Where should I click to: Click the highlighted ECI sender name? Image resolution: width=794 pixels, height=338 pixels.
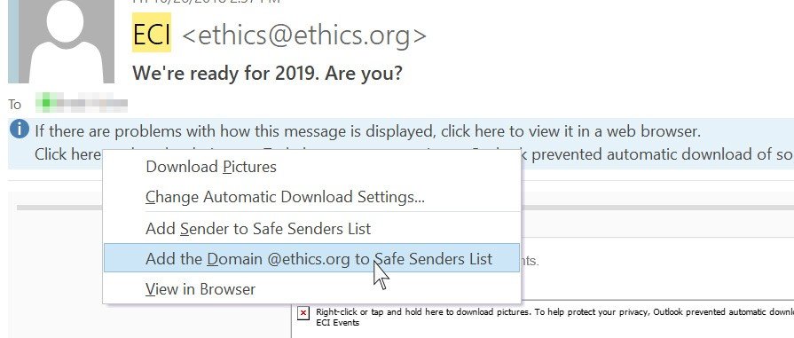pyautogui.click(x=152, y=35)
